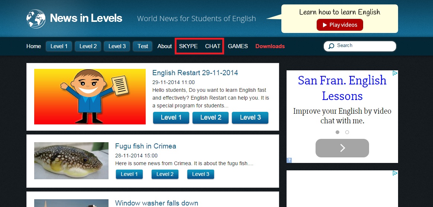The image size is (433, 207).
Task: Select the second ad carousel dot
Action: pyautogui.click(x=347, y=132)
